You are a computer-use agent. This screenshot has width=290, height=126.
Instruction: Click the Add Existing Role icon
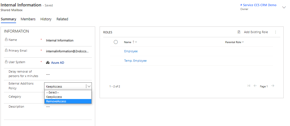[239, 32]
